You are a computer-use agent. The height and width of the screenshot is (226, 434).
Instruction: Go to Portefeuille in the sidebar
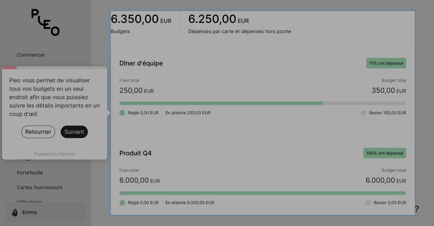click(30, 173)
